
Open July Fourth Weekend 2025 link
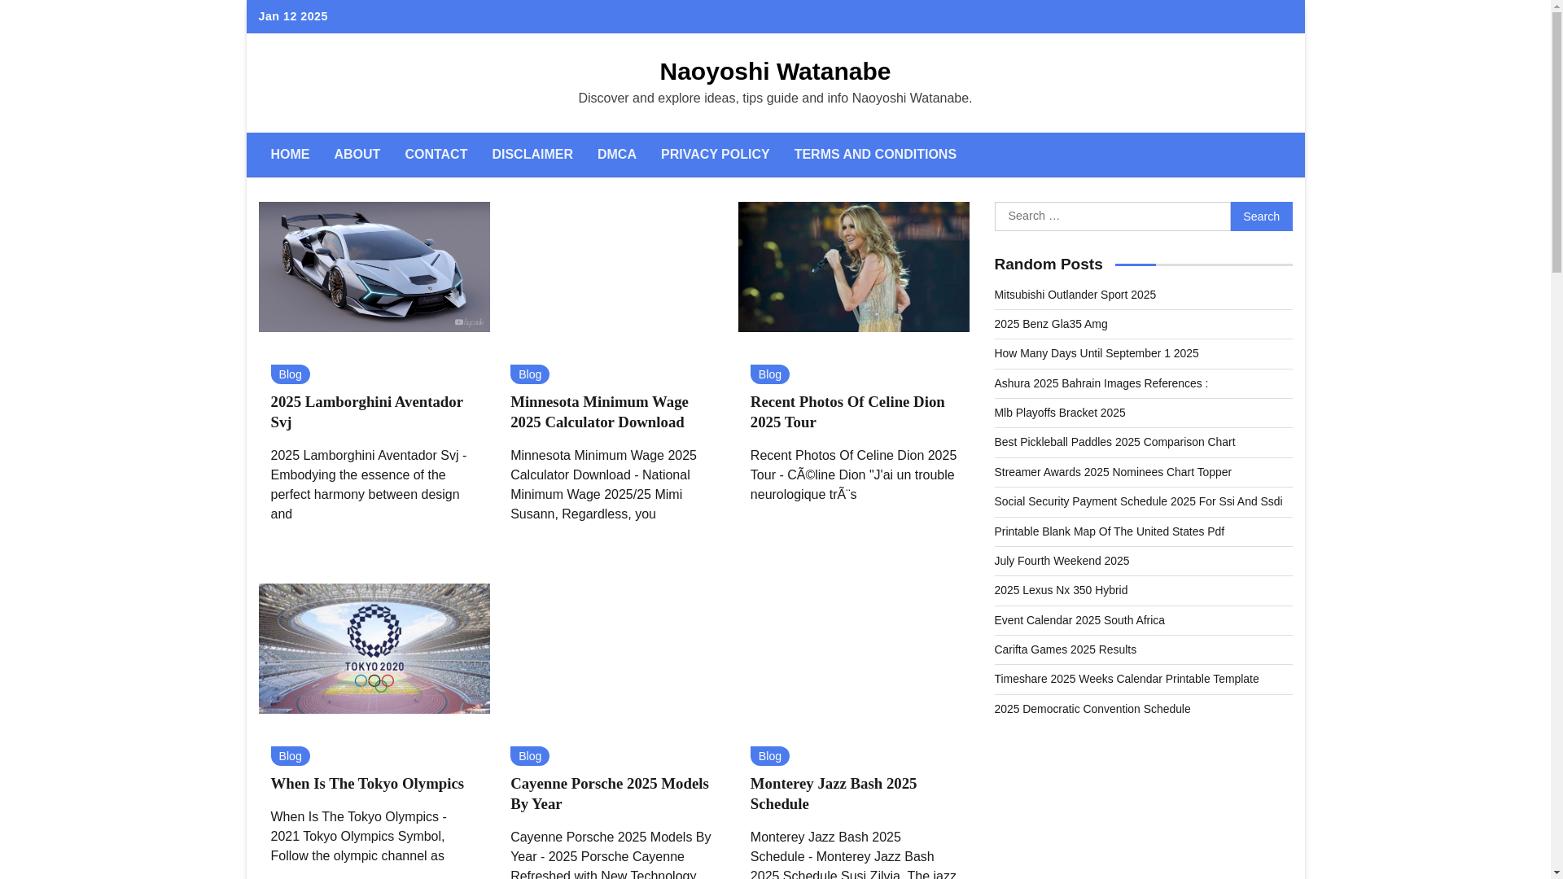[x=1062, y=561]
